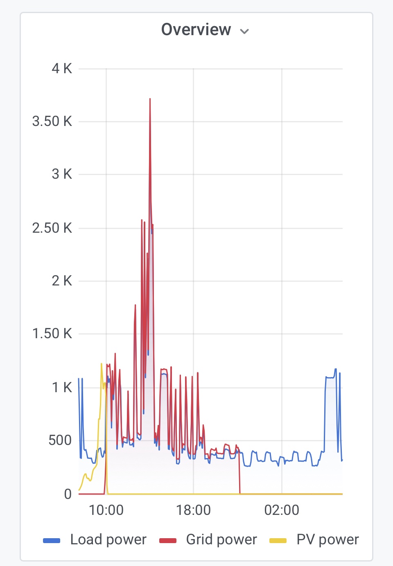Image resolution: width=393 pixels, height=566 pixels.
Task: Click the chevron arrow beside Overview
Action: (x=244, y=31)
